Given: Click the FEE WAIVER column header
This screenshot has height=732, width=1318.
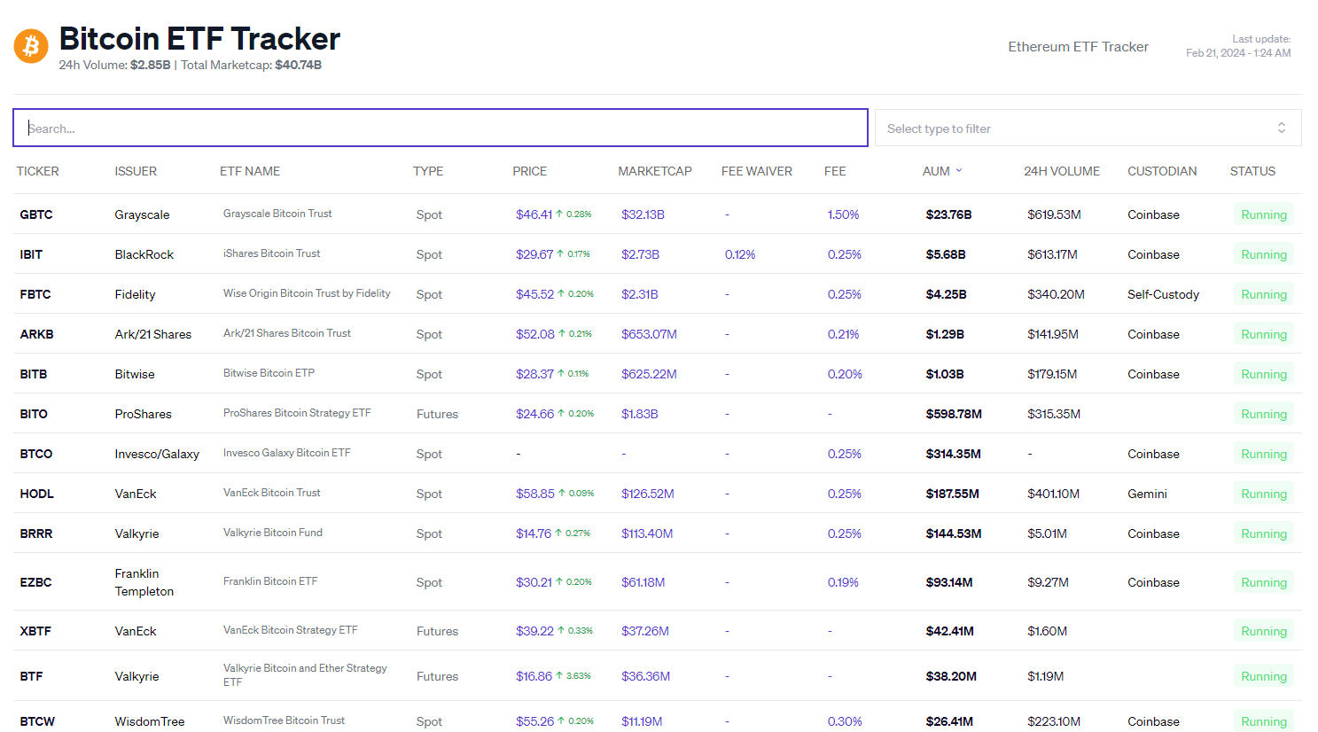Looking at the screenshot, I should 756,171.
